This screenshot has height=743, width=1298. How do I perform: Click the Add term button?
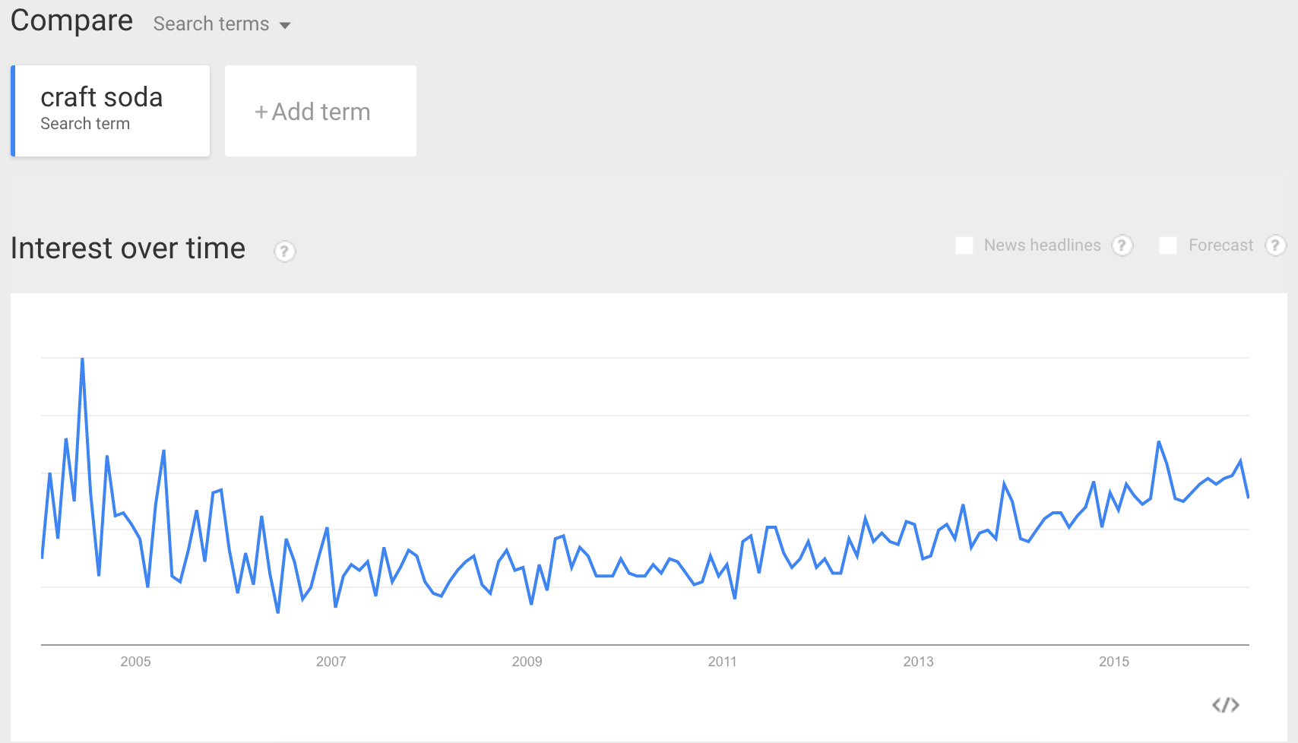tap(320, 112)
